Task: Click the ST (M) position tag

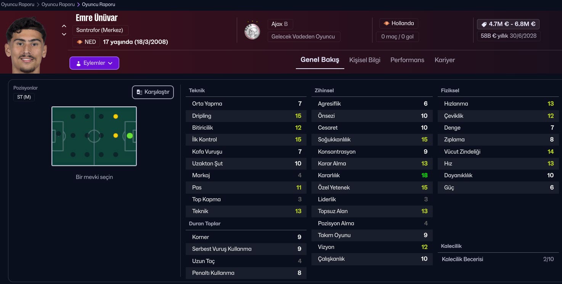Action: [x=24, y=97]
